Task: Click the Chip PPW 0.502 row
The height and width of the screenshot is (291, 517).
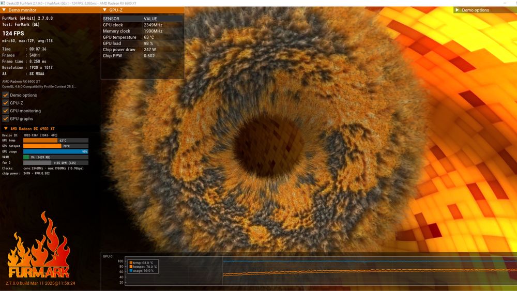Action: pos(143,56)
